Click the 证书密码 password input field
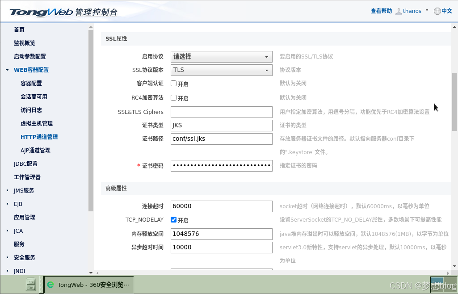Screen dimensions: 458x294 221,166
